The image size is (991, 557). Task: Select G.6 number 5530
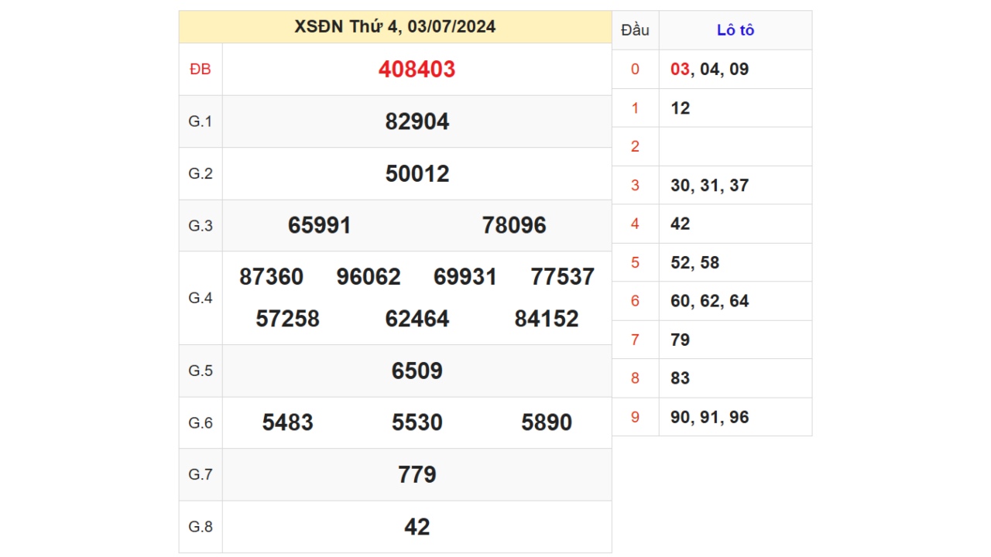(417, 422)
